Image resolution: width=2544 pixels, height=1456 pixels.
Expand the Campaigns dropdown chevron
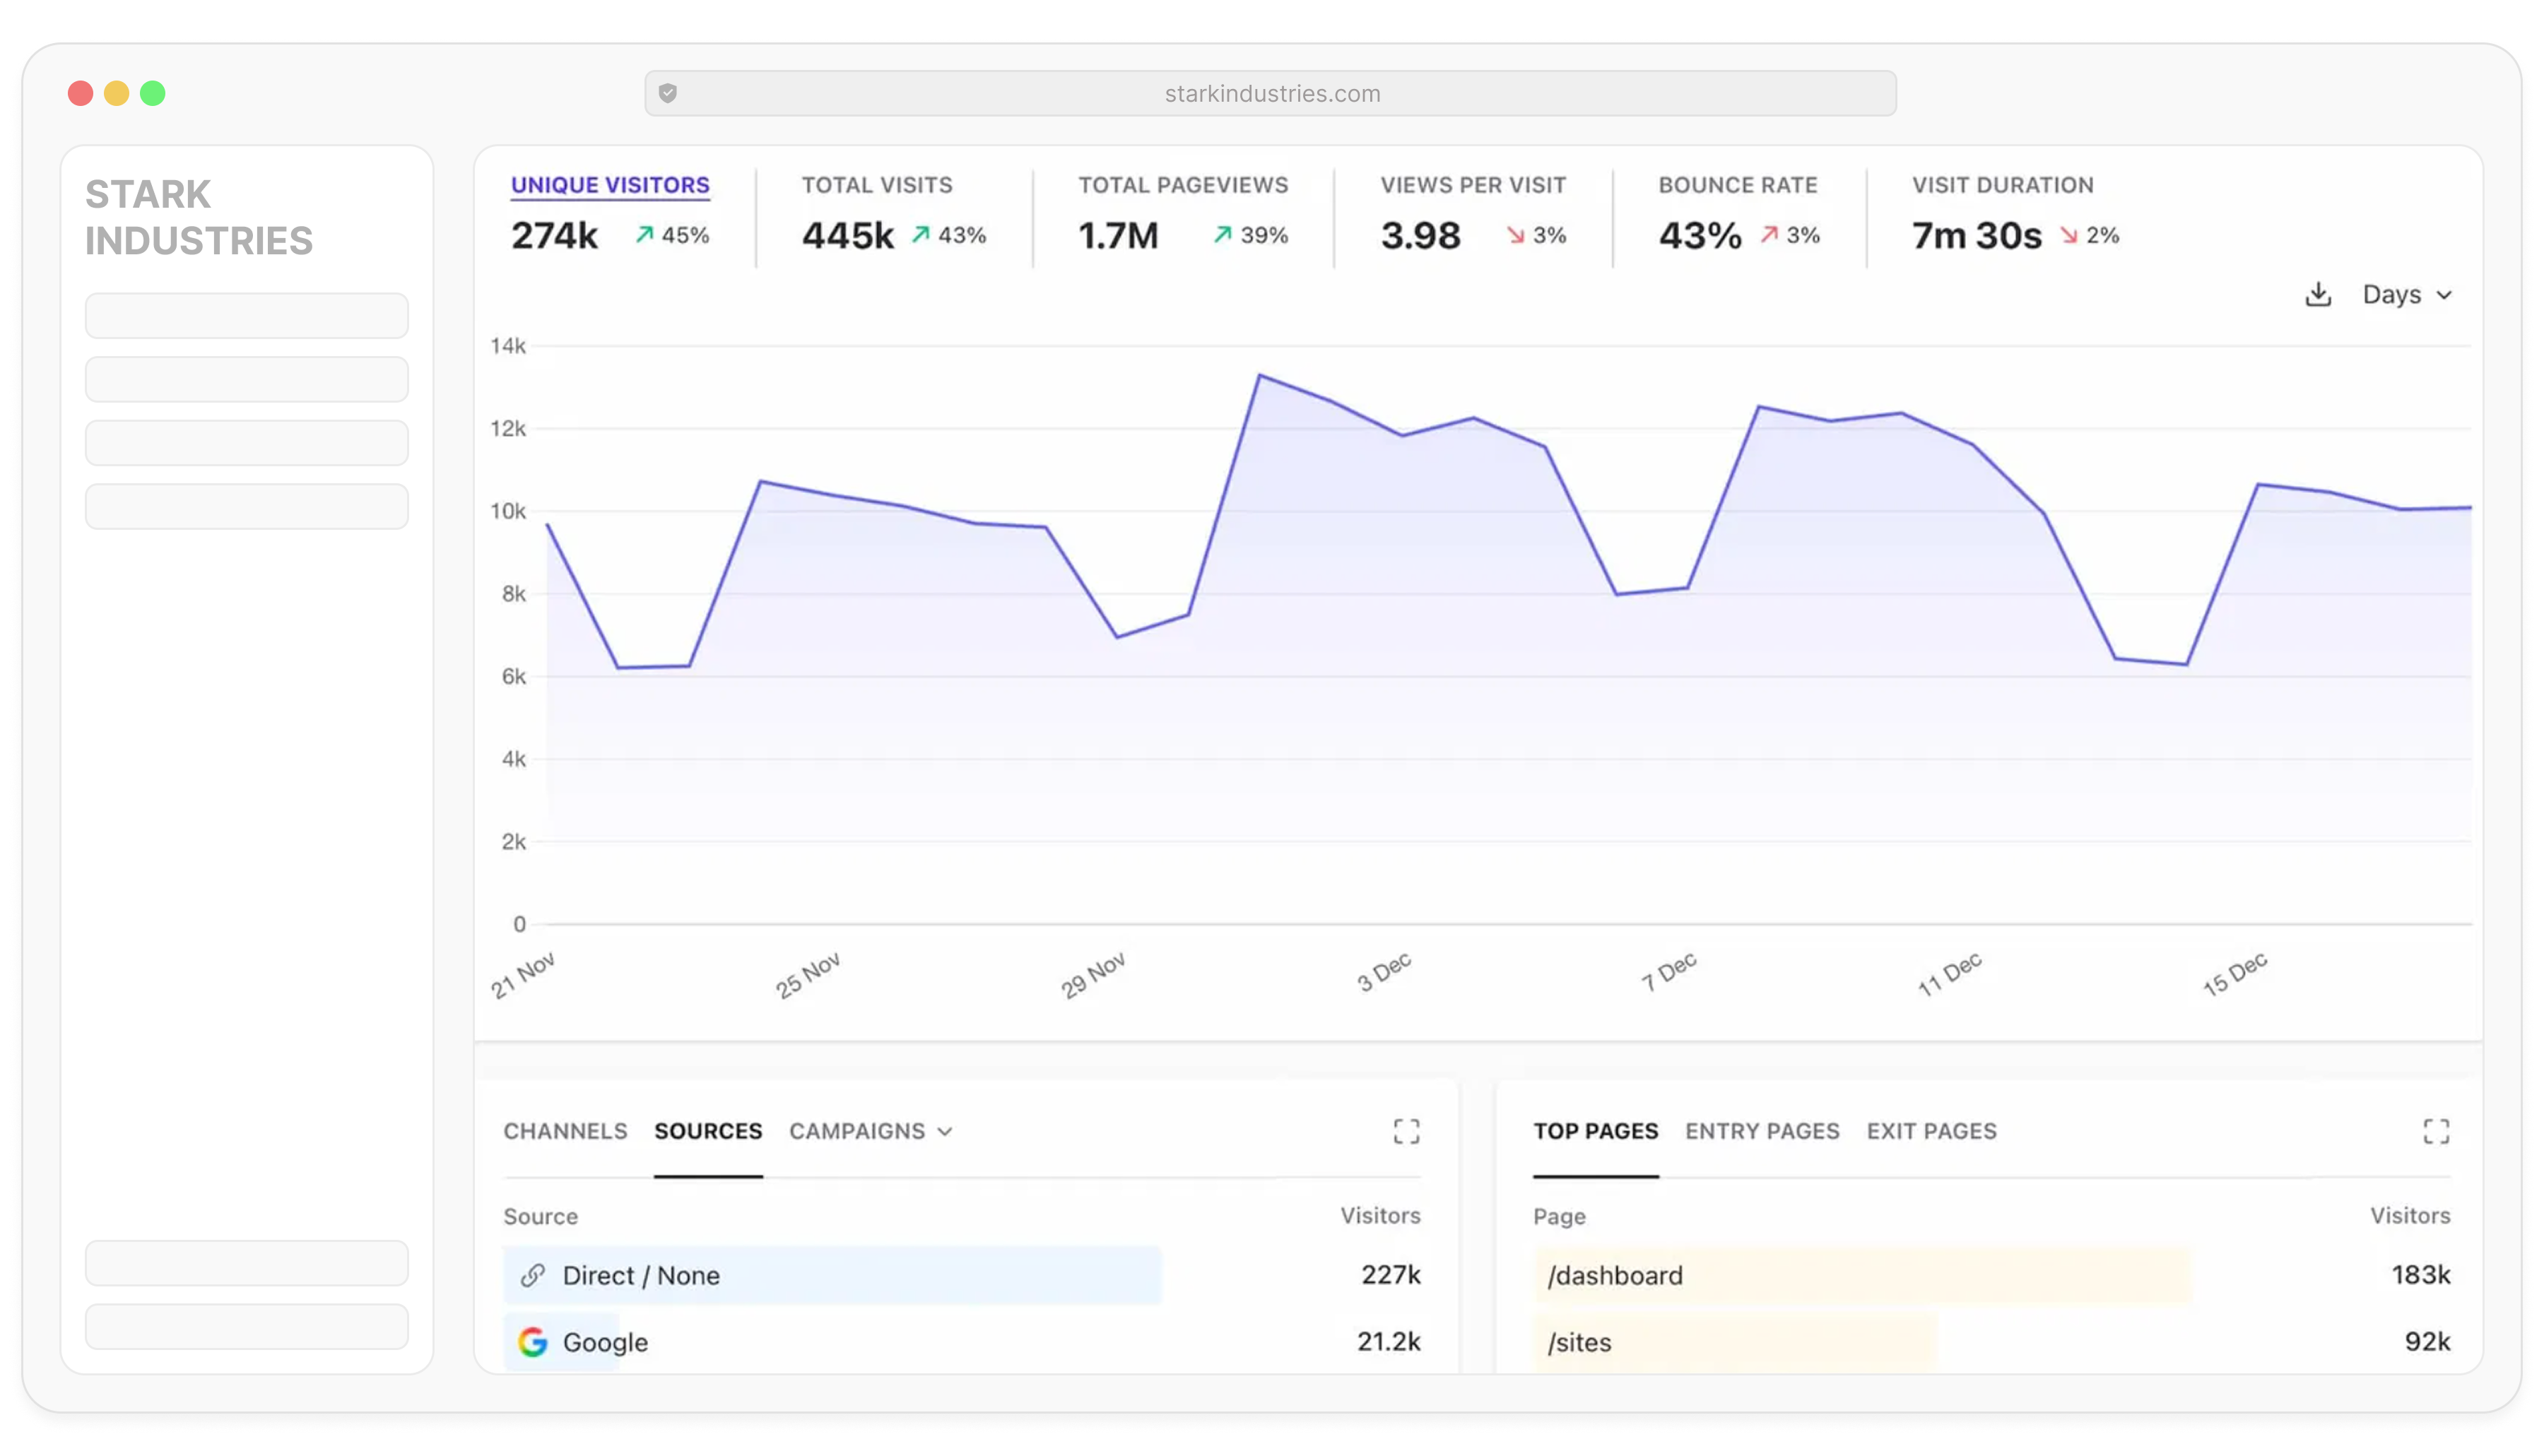(x=945, y=1131)
